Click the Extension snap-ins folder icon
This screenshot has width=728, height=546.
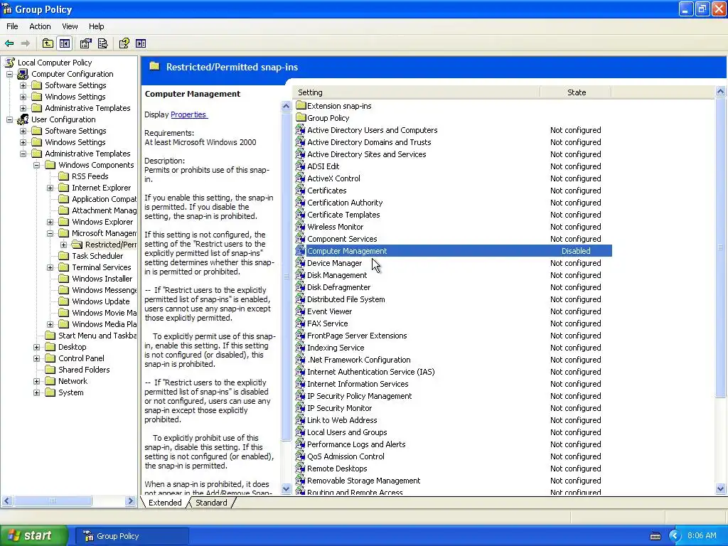tap(301, 105)
